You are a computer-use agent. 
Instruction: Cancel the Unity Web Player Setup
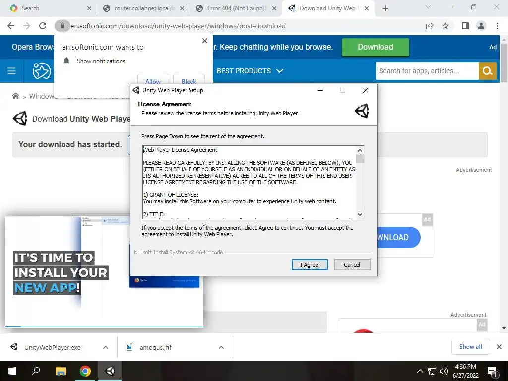[x=352, y=265]
